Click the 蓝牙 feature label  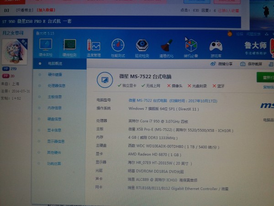(x=219, y=86)
